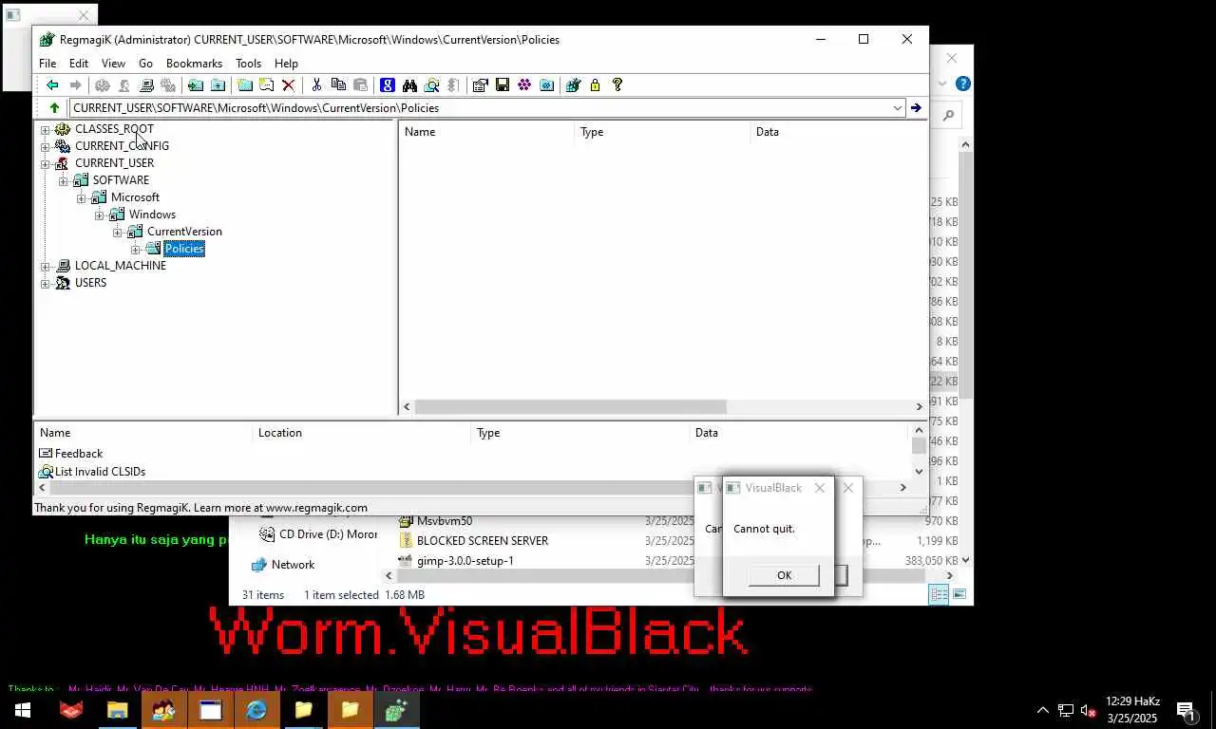The height and width of the screenshot is (729, 1216).
Task: Expand the Policies tree node
Action: (135, 249)
